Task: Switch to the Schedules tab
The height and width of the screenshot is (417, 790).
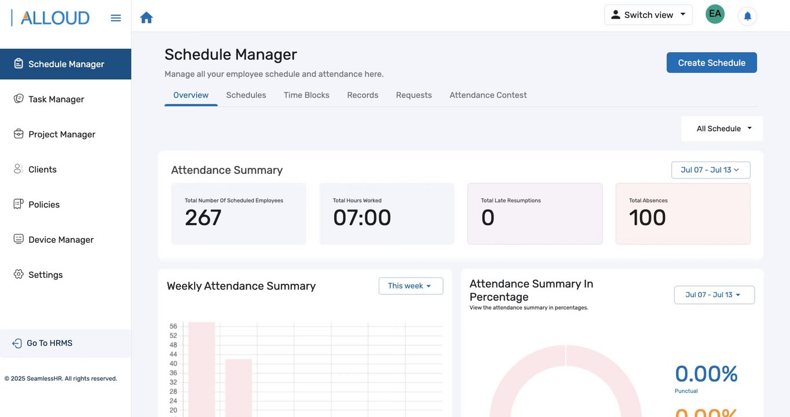Action: pos(246,95)
